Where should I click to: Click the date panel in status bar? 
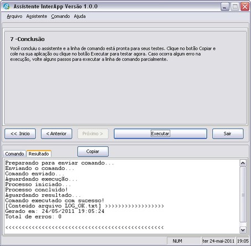tap(218, 241)
